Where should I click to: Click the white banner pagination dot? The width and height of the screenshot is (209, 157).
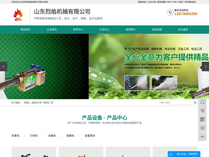coord(106,95)
